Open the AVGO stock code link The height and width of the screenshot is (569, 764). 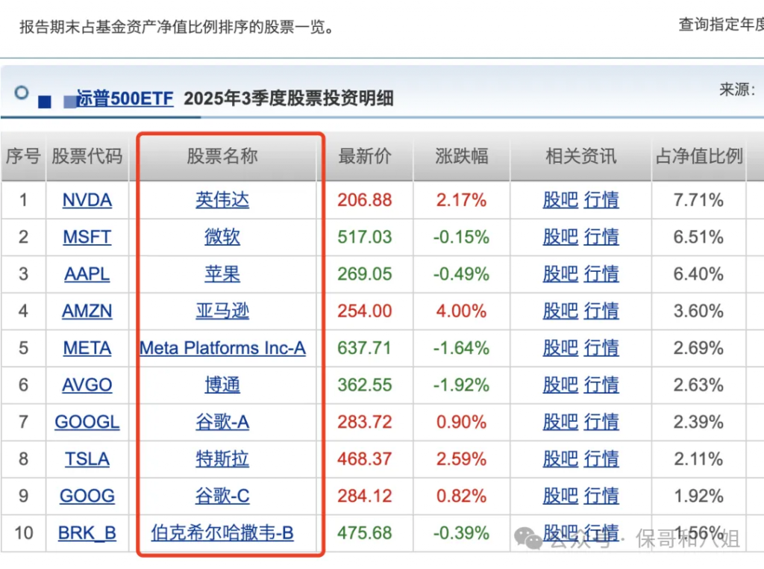(87, 385)
